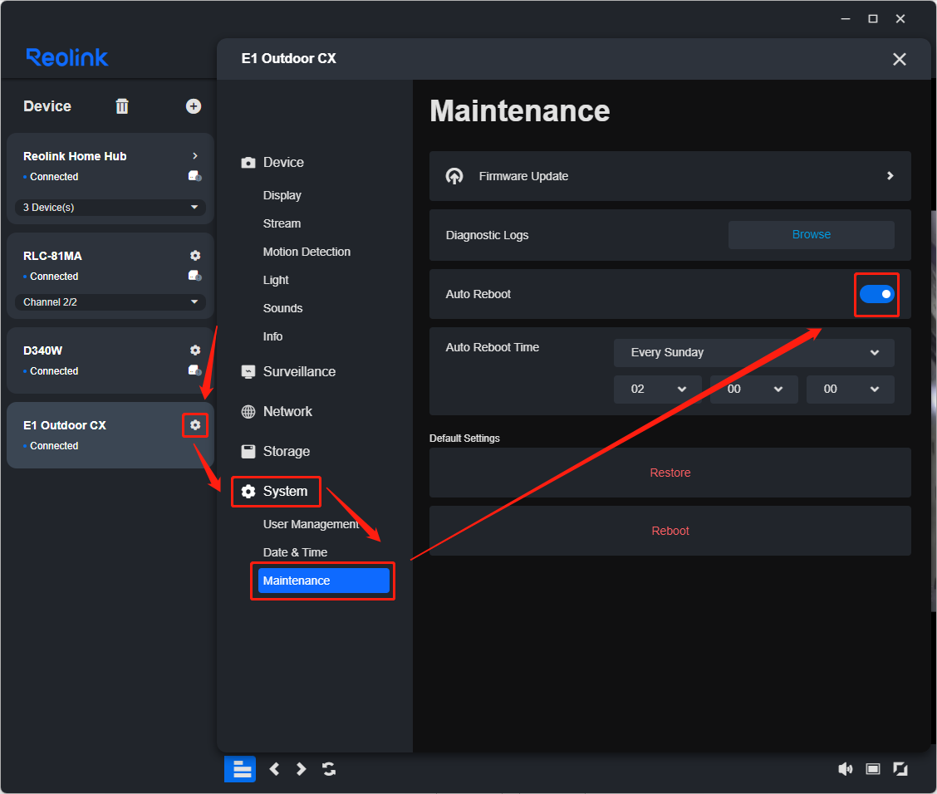Viewport: 937px width, 794px height.
Task: Click the layout view icon in bottom toolbar
Action: pos(240,769)
